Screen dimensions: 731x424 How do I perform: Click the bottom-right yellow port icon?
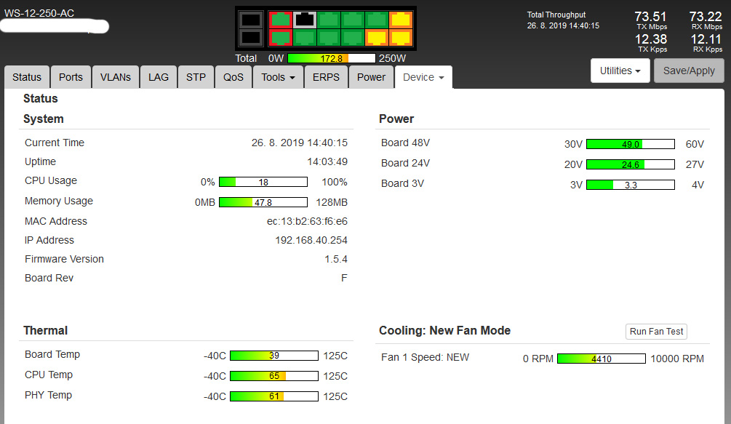point(400,36)
